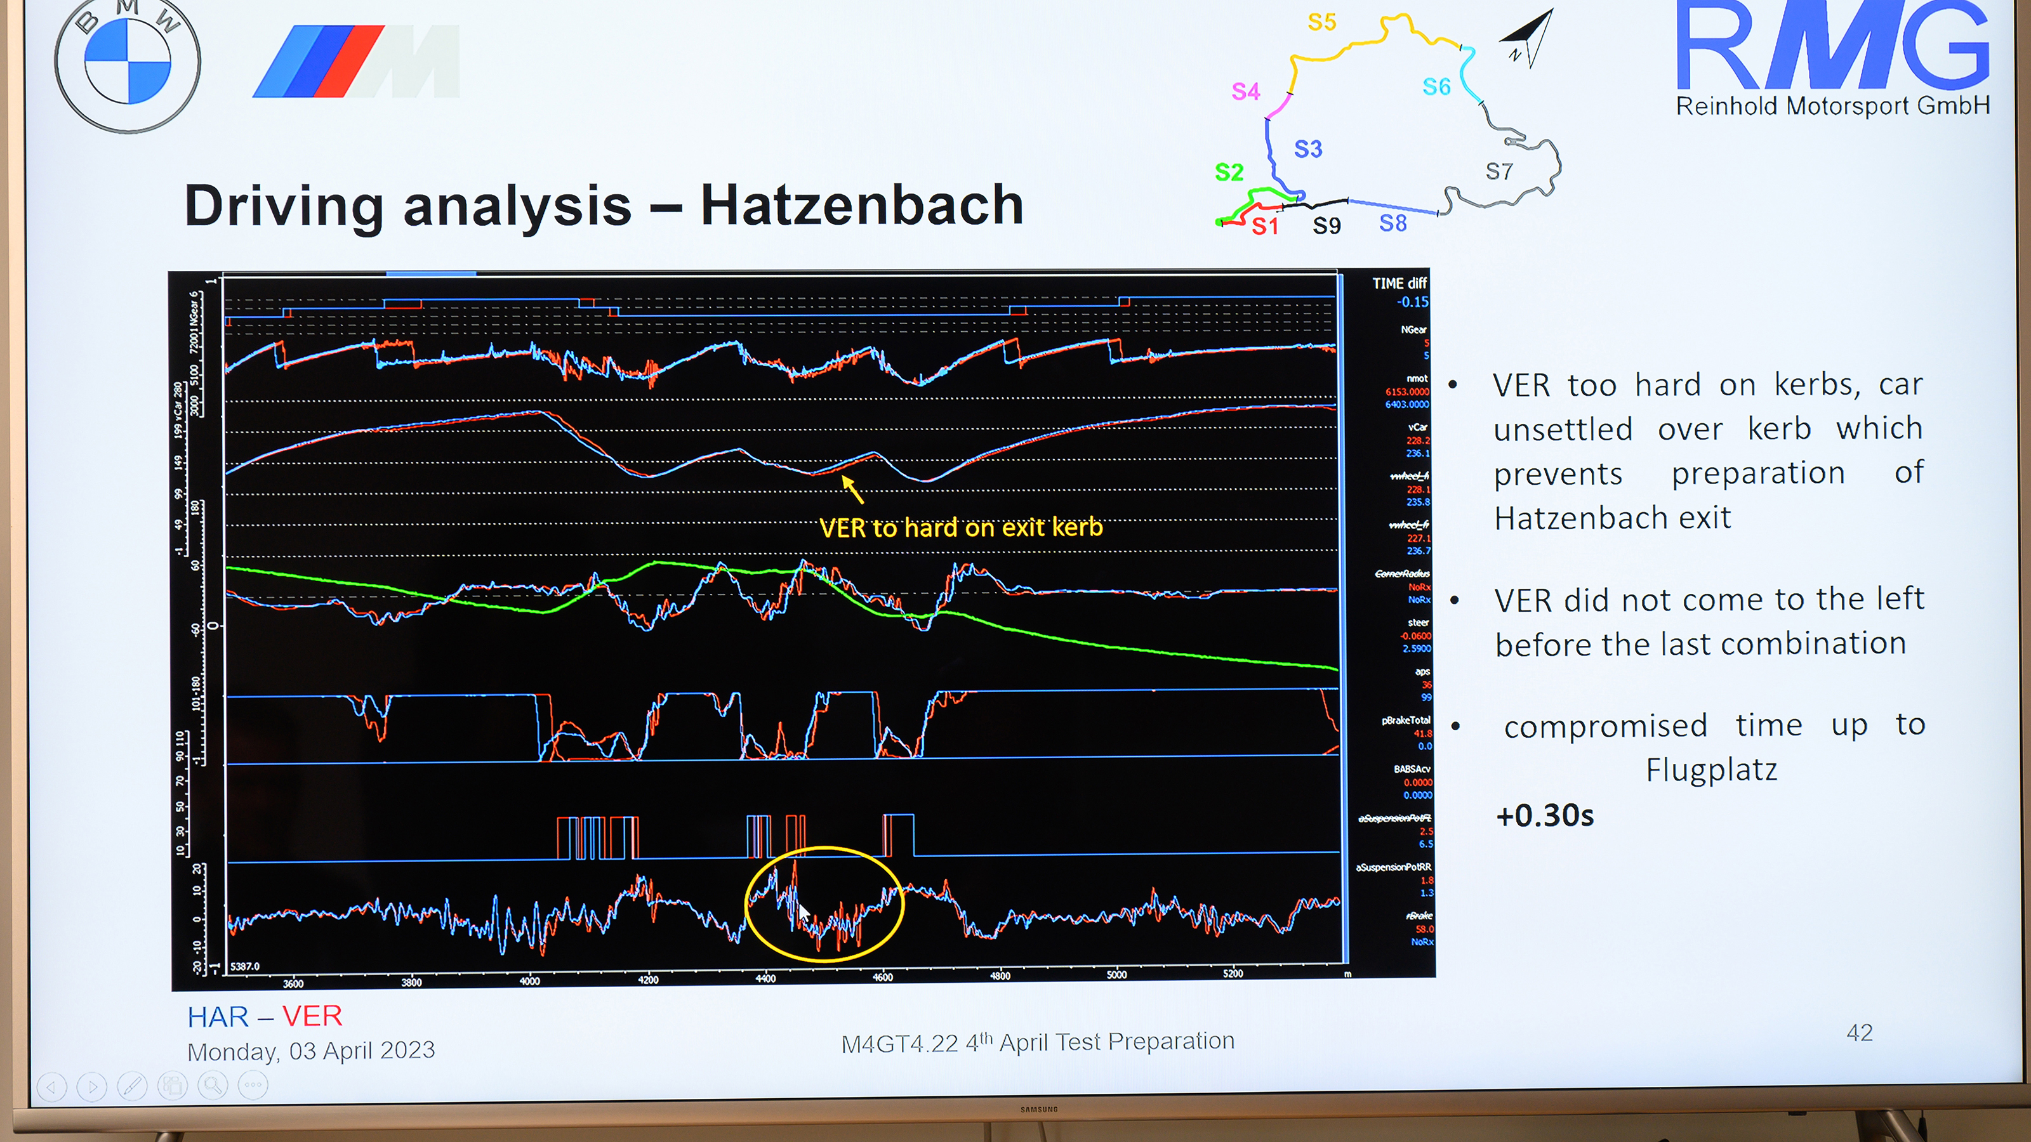Click the slide number '42'
Viewport: 2031px width, 1142px height.
[1859, 1032]
